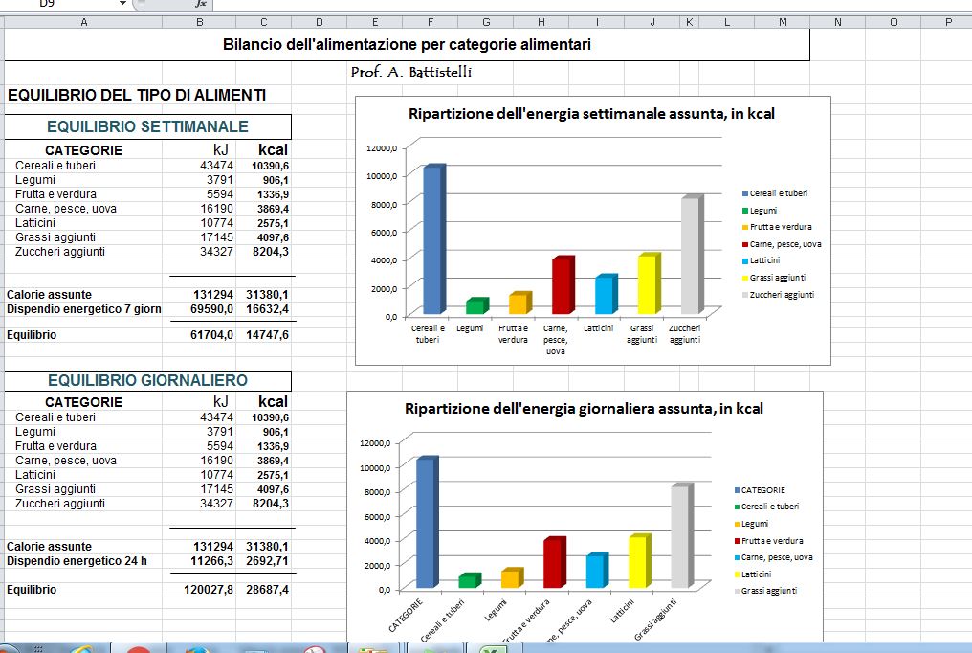The image size is (972, 653).
Task: Select the 'EQUILIBRIO DEL TIPO DI ALIMENTI' heading cell
Action: 137,95
